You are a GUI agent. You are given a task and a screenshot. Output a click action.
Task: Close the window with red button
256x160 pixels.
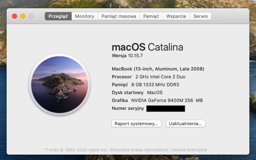(x=14, y=16)
